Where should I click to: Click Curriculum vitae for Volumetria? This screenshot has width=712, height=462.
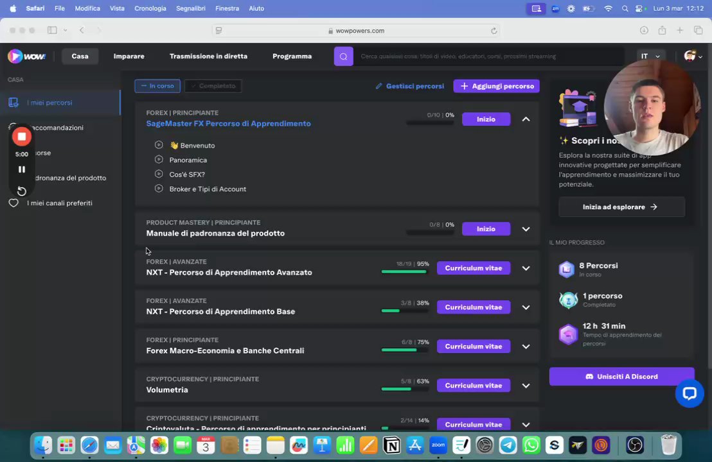[473, 386]
